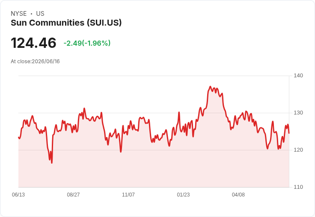Screen dimensions: 315x217
Task: Click the 140 price axis label
Action: click(298, 76)
